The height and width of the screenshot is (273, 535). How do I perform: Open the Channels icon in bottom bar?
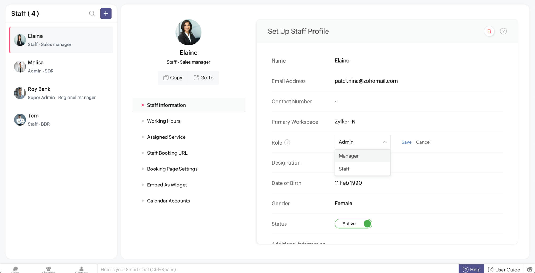(48, 269)
